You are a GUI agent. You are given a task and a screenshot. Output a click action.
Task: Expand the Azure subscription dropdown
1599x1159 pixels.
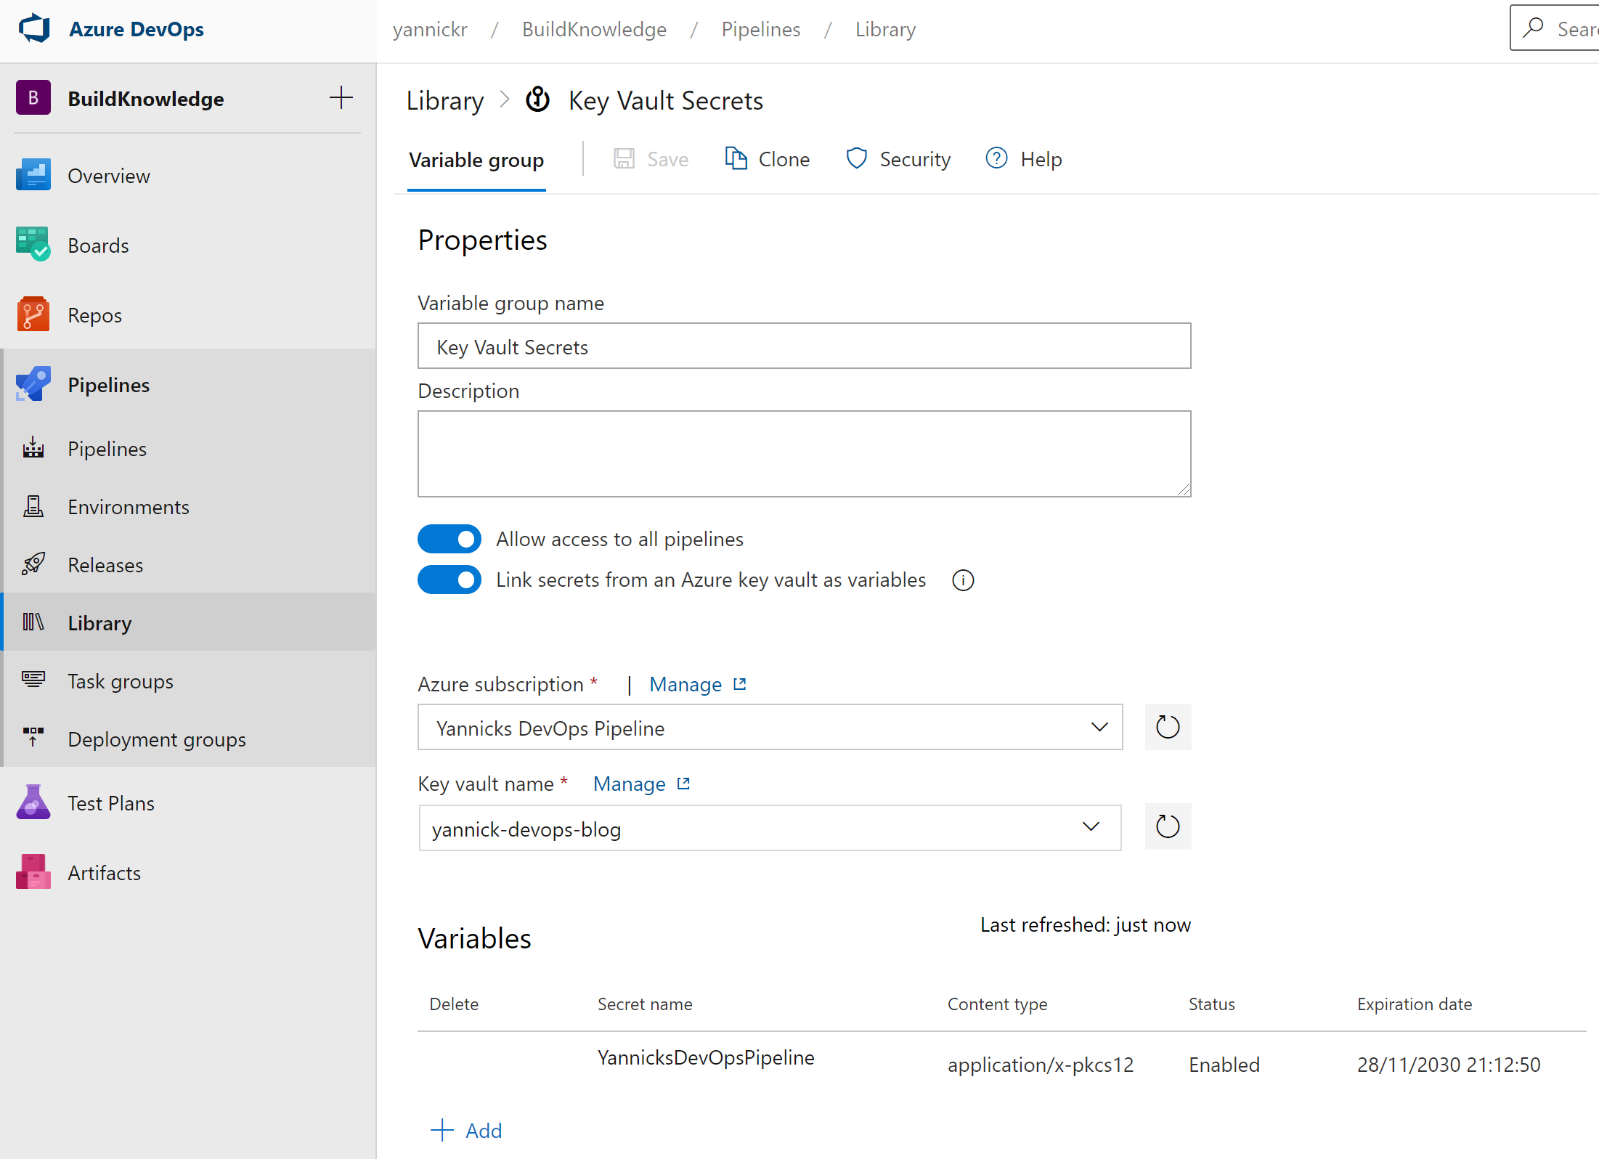(x=1099, y=727)
